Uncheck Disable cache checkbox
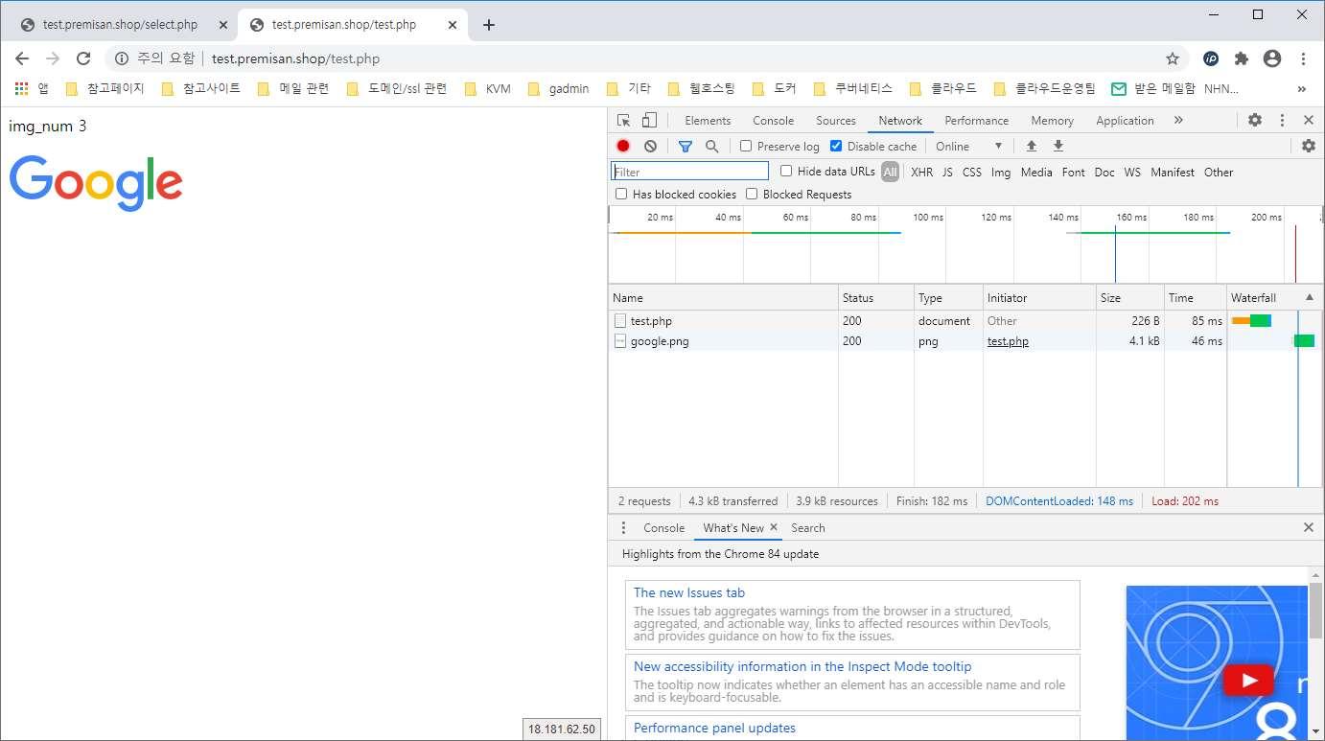Viewport: 1325px width, 741px height. click(836, 146)
